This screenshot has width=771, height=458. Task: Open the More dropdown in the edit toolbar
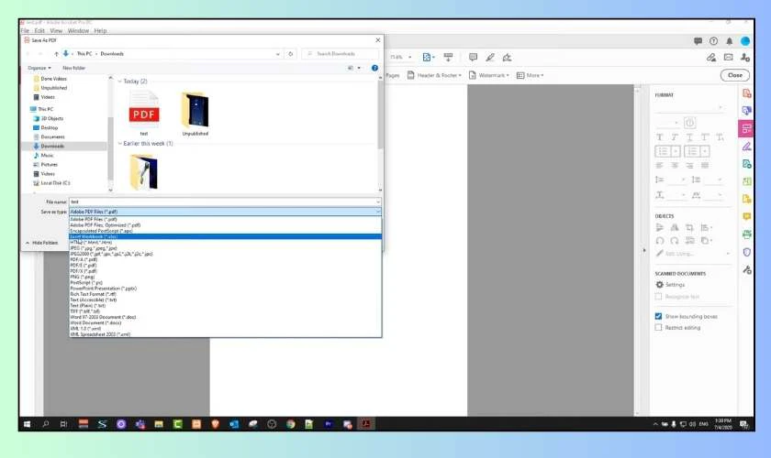coord(530,75)
